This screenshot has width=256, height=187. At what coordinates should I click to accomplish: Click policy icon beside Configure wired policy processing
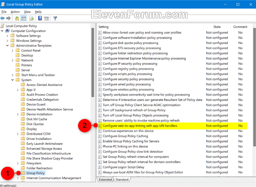tap(100, 84)
